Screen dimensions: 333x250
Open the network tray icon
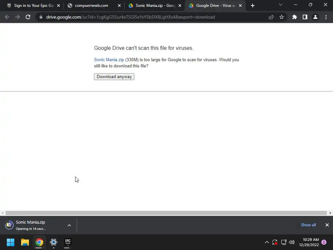284,242
